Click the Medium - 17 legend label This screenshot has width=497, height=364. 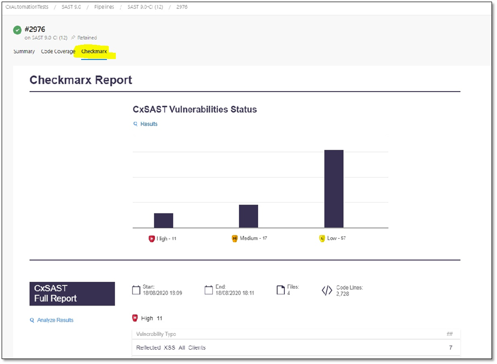(x=254, y=238)
